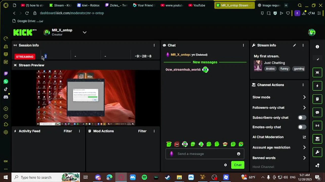Toggle the Activity Feed lightning widget icon
Screen dimensions: 325x182
317,86
